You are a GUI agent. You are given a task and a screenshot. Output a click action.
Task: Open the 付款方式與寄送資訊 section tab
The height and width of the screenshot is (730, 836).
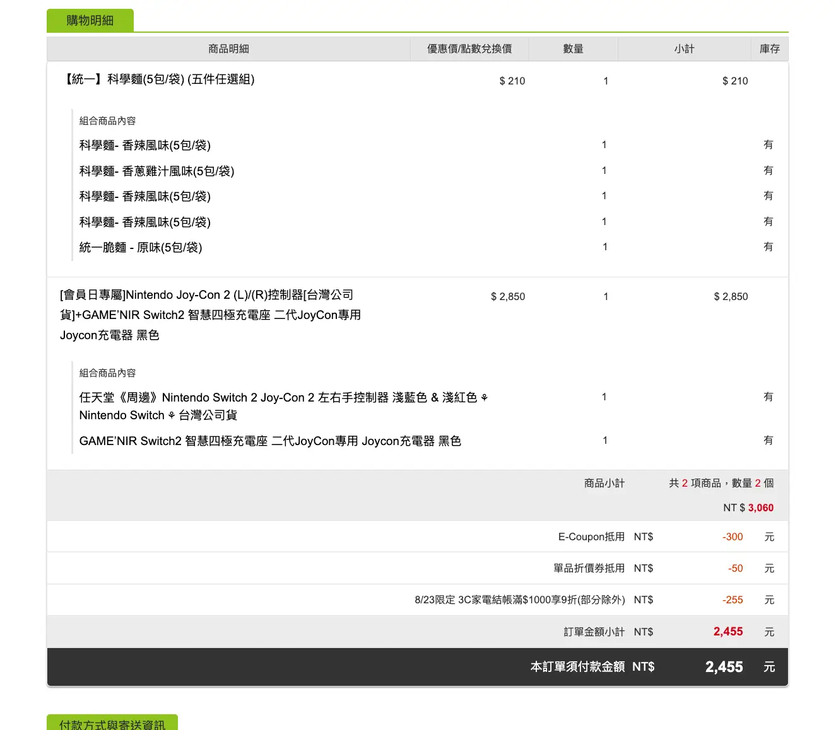click(x=112, y=722)
